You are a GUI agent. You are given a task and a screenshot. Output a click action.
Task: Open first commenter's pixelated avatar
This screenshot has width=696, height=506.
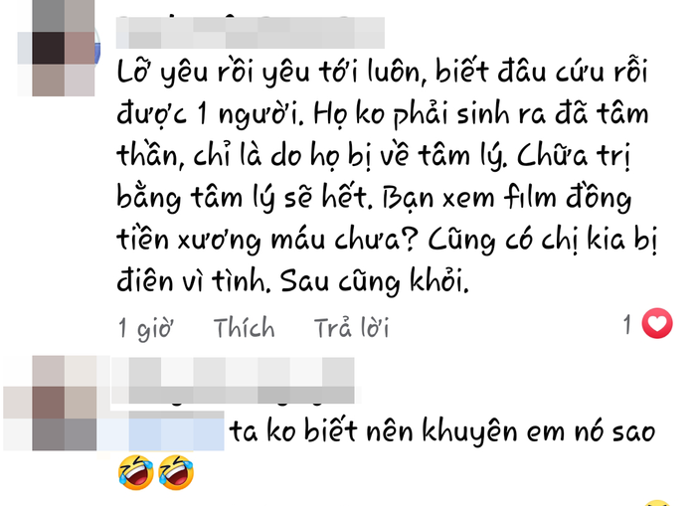(57, 48)
